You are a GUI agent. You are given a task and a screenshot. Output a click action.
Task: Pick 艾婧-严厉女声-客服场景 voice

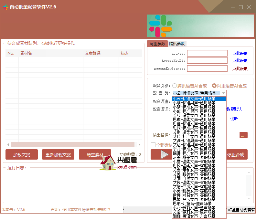199,187
